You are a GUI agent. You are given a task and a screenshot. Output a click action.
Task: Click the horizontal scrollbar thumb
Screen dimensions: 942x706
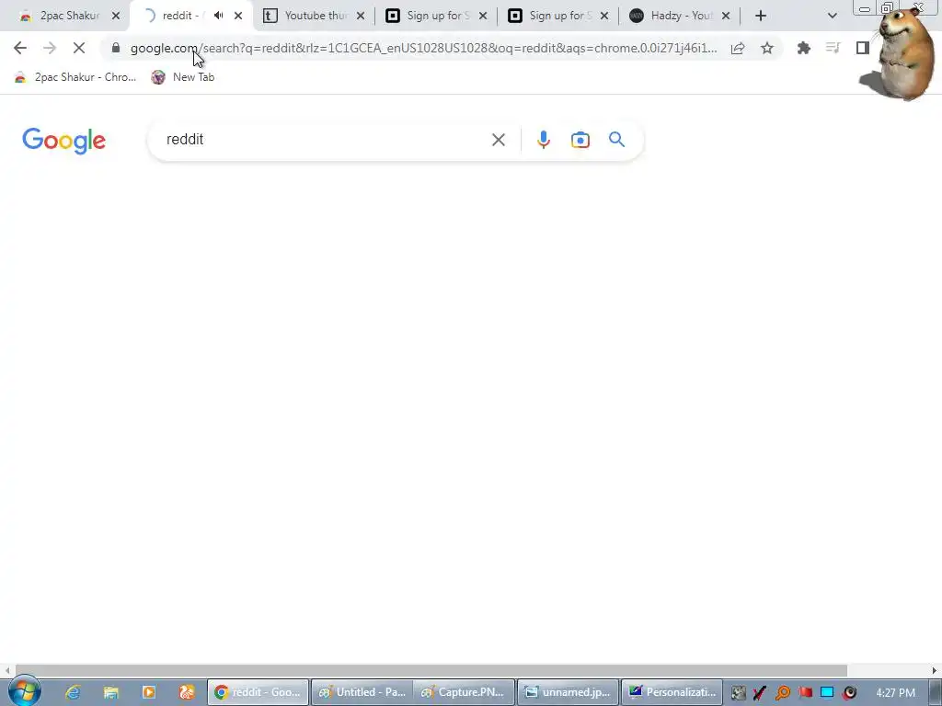point(431,670)
